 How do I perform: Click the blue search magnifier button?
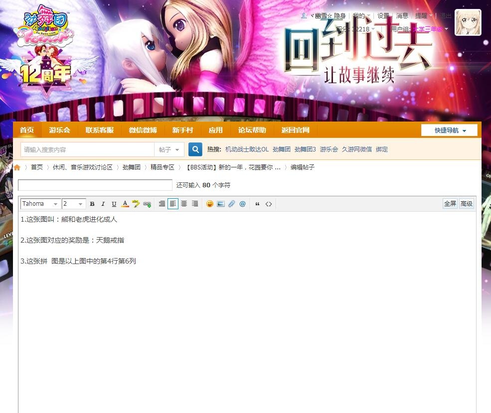click(195, 149)
